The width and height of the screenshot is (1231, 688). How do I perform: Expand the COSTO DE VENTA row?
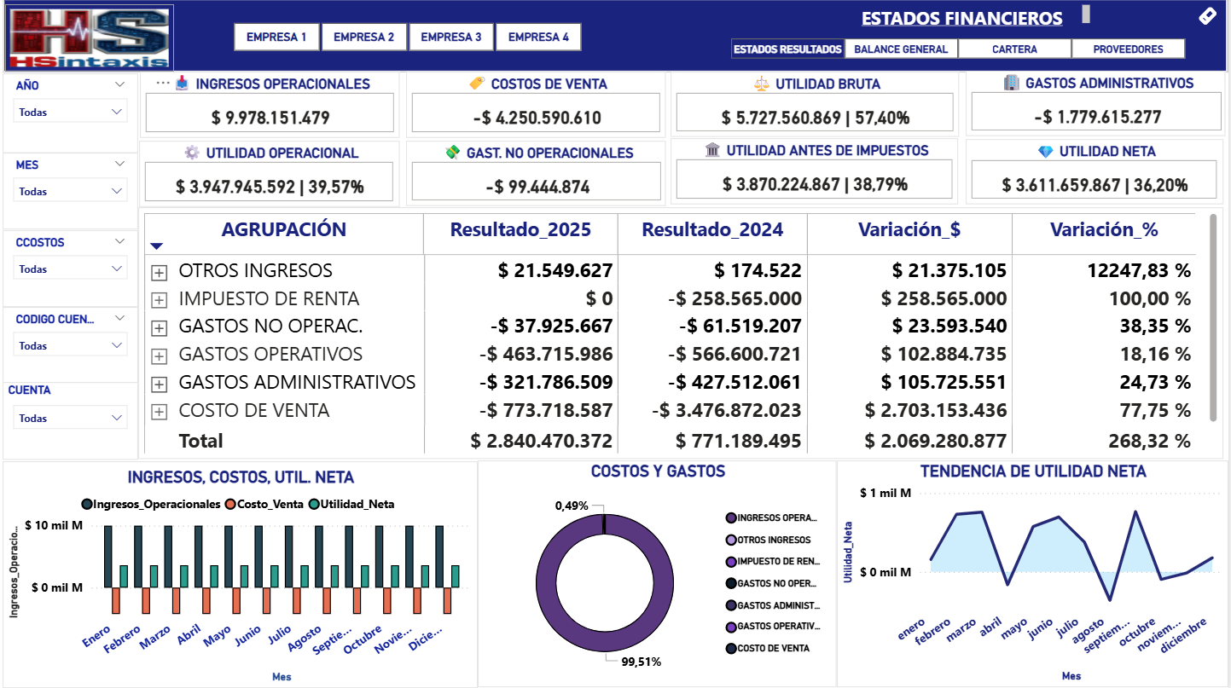click(158, 412)
